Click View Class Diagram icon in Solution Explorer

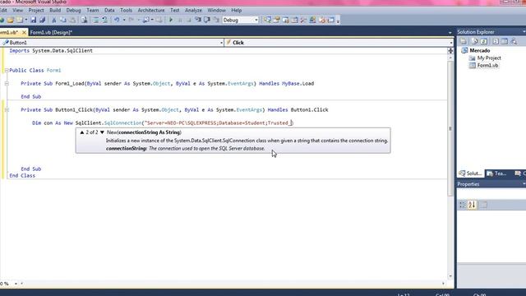tap(514, 41)
